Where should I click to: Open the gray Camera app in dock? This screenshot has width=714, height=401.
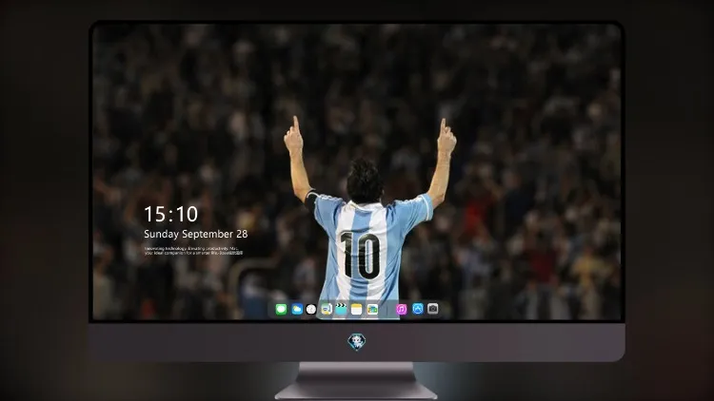click(x=433, y=309)
